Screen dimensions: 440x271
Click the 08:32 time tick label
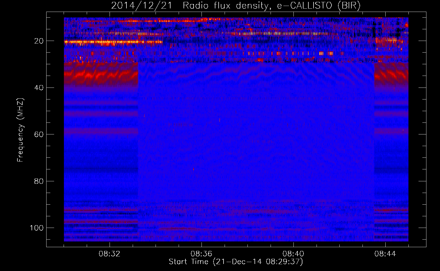click(x=110, y=254)
